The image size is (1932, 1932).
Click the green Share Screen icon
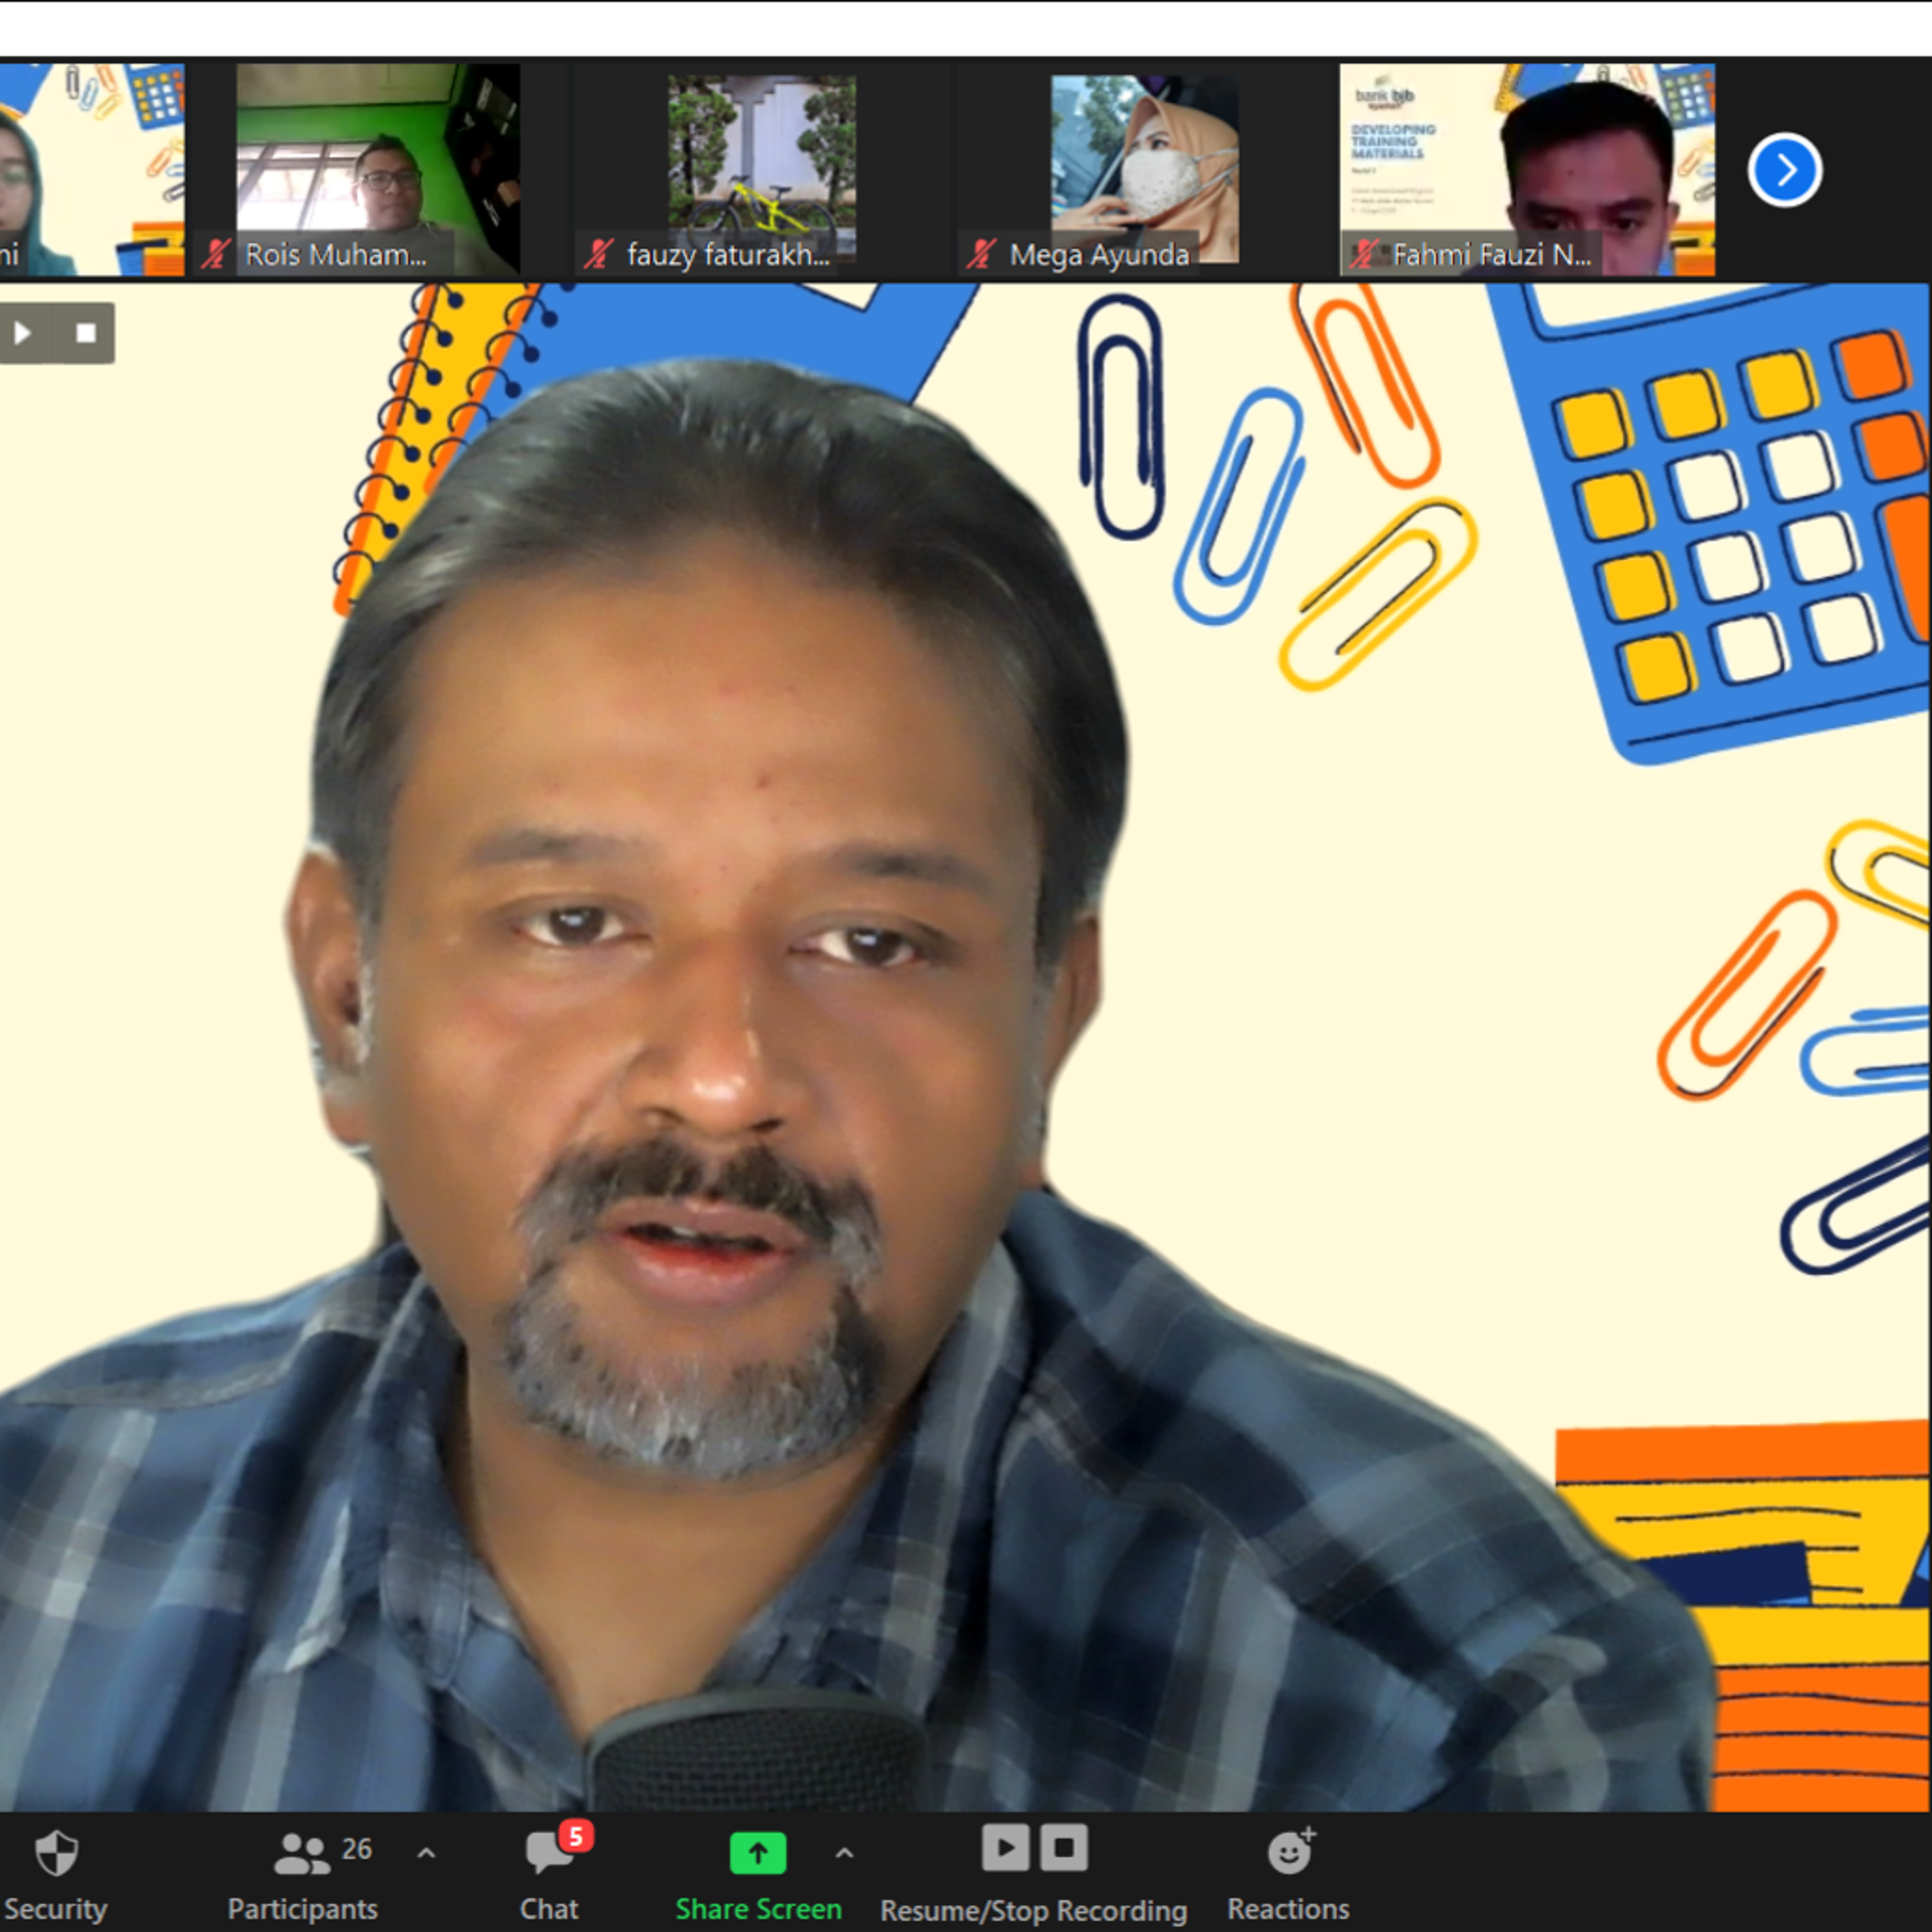pyautogui.click(x=758, y=1853)
